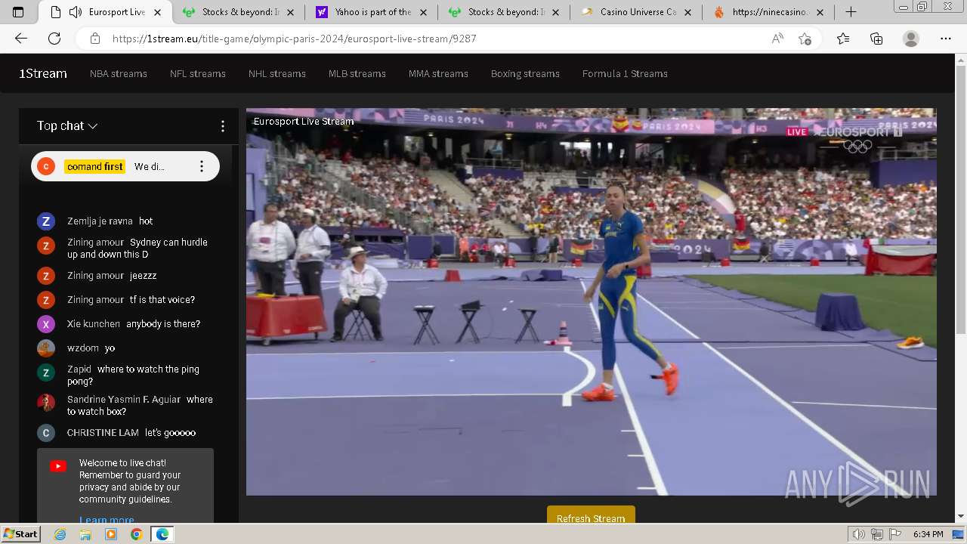
Task: Click 'tf is that voice?' message
Action: tap(162, 300)
